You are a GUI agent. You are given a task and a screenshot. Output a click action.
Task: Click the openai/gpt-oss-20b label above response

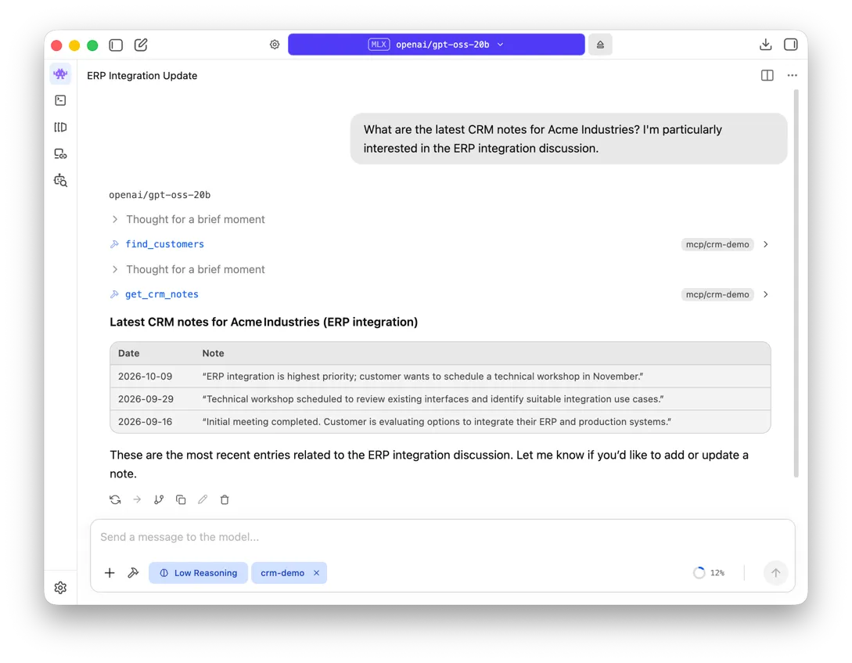160,195
